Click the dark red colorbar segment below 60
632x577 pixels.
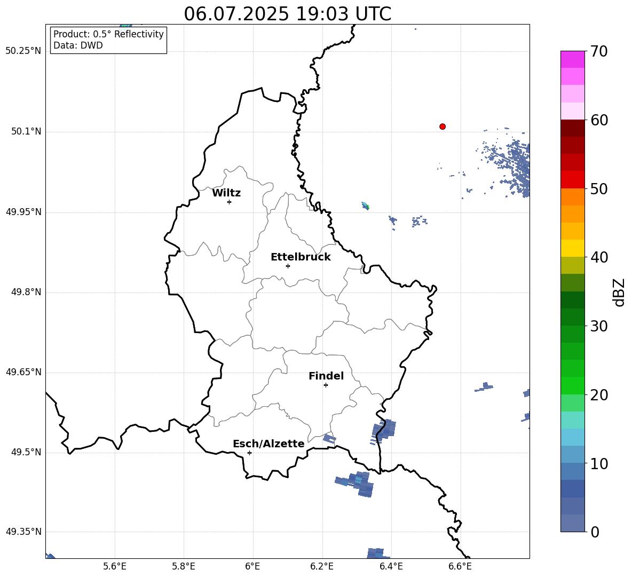point(573,128)
